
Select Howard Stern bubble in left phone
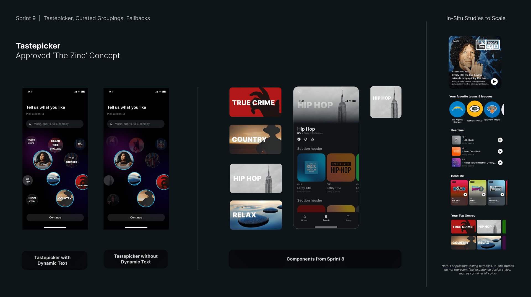click(x=32, y=200)
